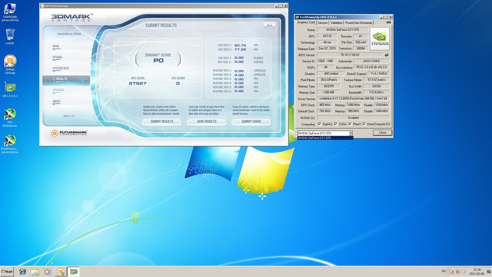The image size is (492, 277).
Task: Click the Bus Interface PCI-E 2.0 field
Action: [371, 67]
